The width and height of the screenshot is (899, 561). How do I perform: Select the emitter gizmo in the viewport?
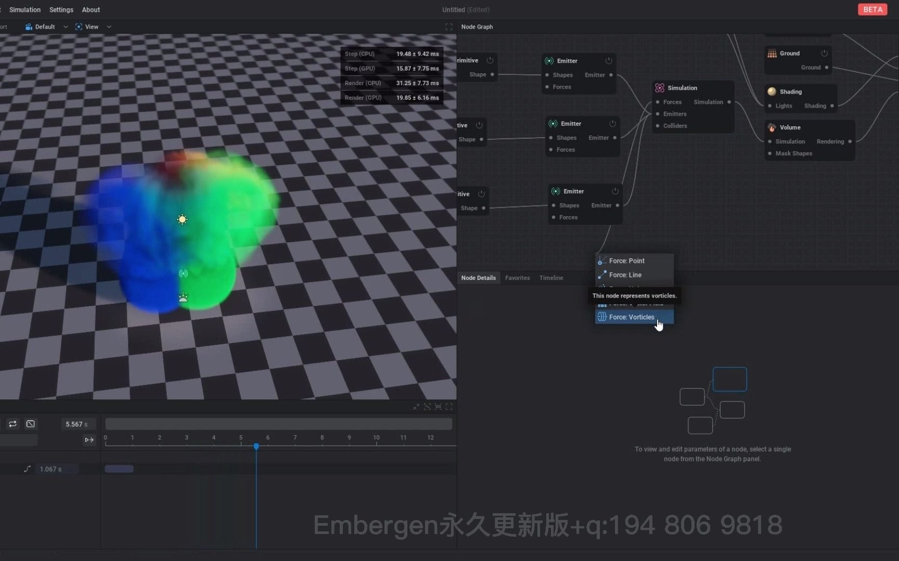click(x=183, y=273)
